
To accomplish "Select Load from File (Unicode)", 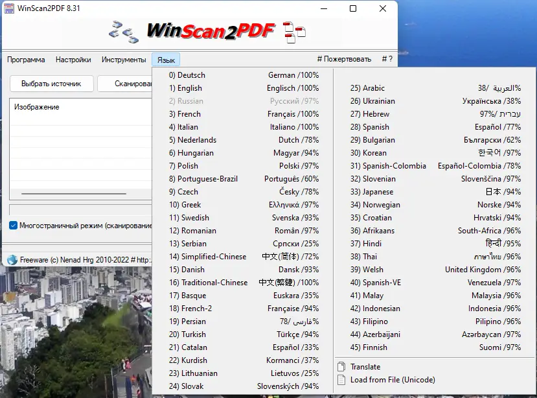I will 435,380.
